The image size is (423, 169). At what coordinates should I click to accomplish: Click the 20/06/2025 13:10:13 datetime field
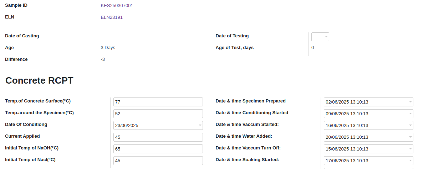point(368,137)
